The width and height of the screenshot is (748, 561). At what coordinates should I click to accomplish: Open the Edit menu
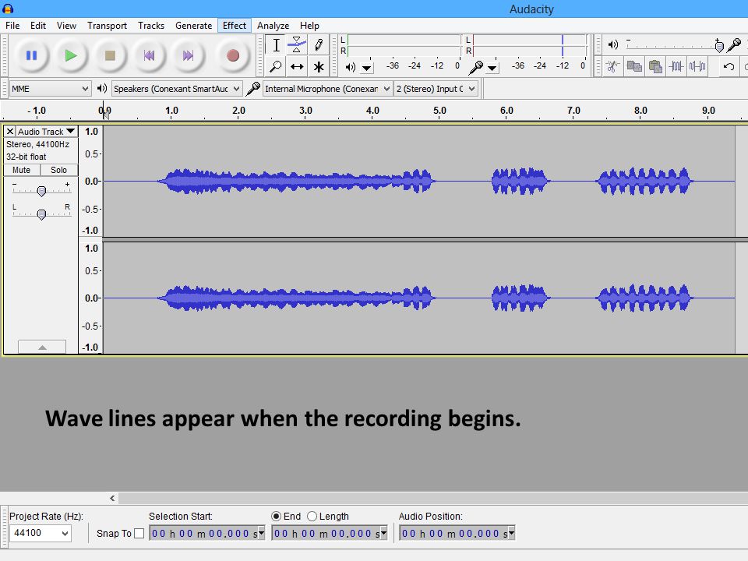point(38,25)
